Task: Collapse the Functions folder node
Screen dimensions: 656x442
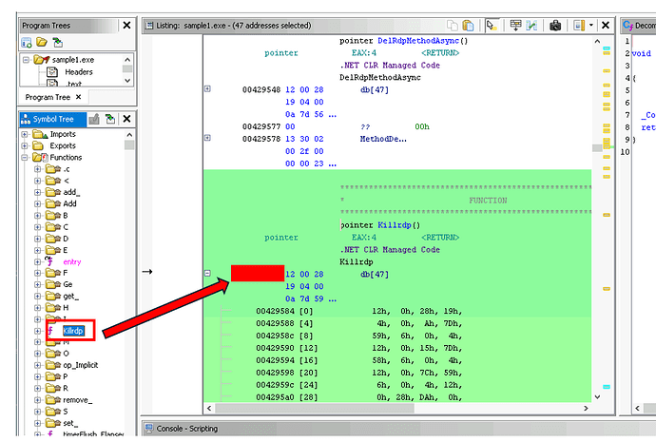Action: (26, 158)
